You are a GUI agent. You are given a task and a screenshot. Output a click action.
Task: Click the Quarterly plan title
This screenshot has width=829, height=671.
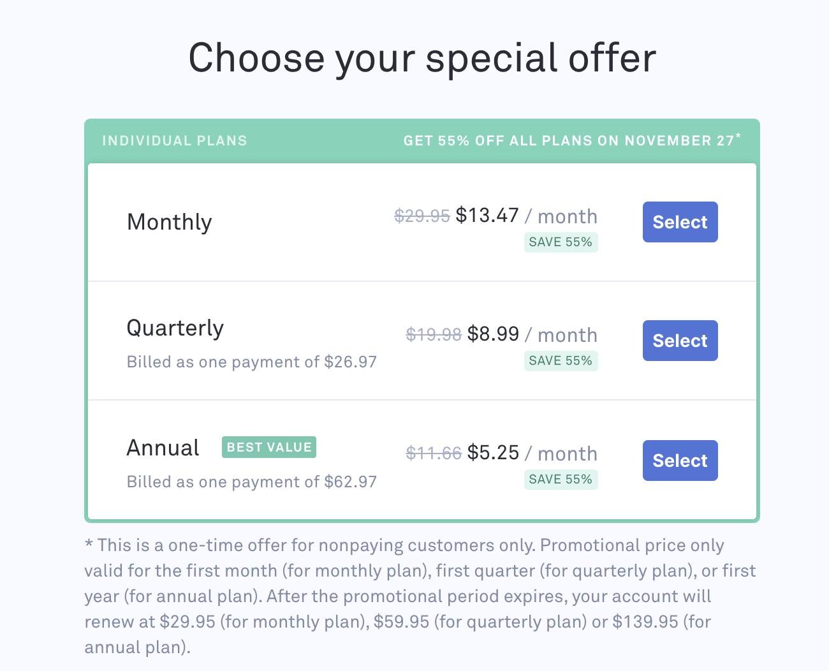pos(175,328)
